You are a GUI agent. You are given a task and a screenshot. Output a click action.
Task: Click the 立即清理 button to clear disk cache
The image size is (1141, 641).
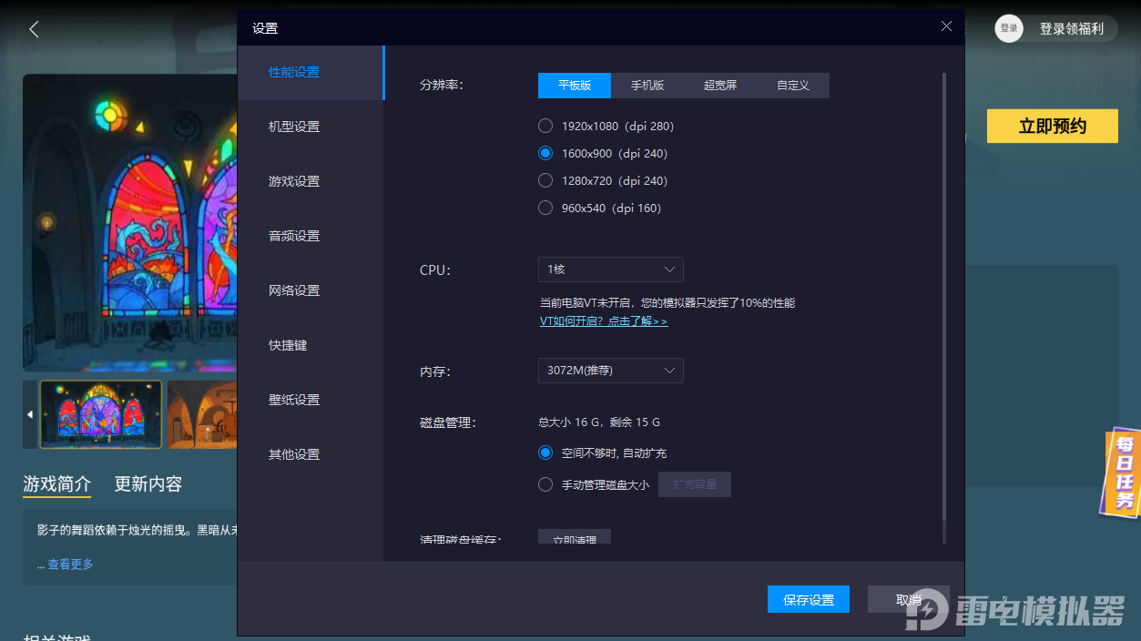tap(574, 538)
